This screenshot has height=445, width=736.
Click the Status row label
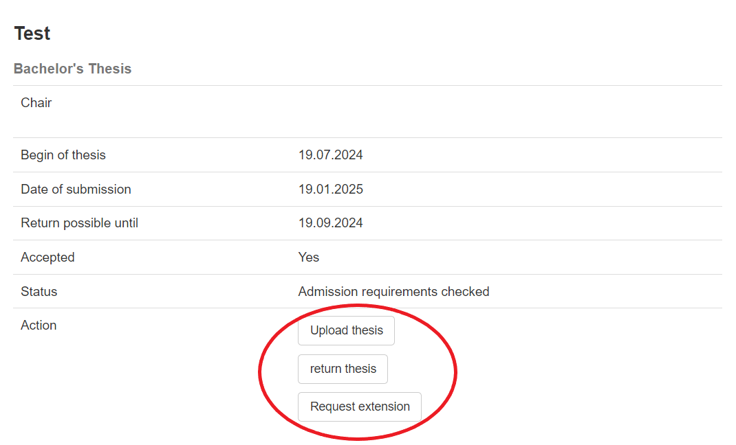39,292
